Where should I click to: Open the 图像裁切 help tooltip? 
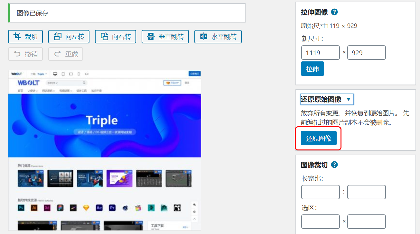click(x=334, y=165)
